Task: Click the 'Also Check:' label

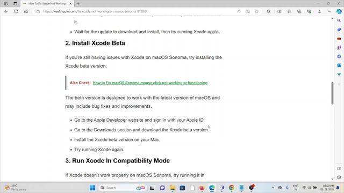Action: pos(80,83)
